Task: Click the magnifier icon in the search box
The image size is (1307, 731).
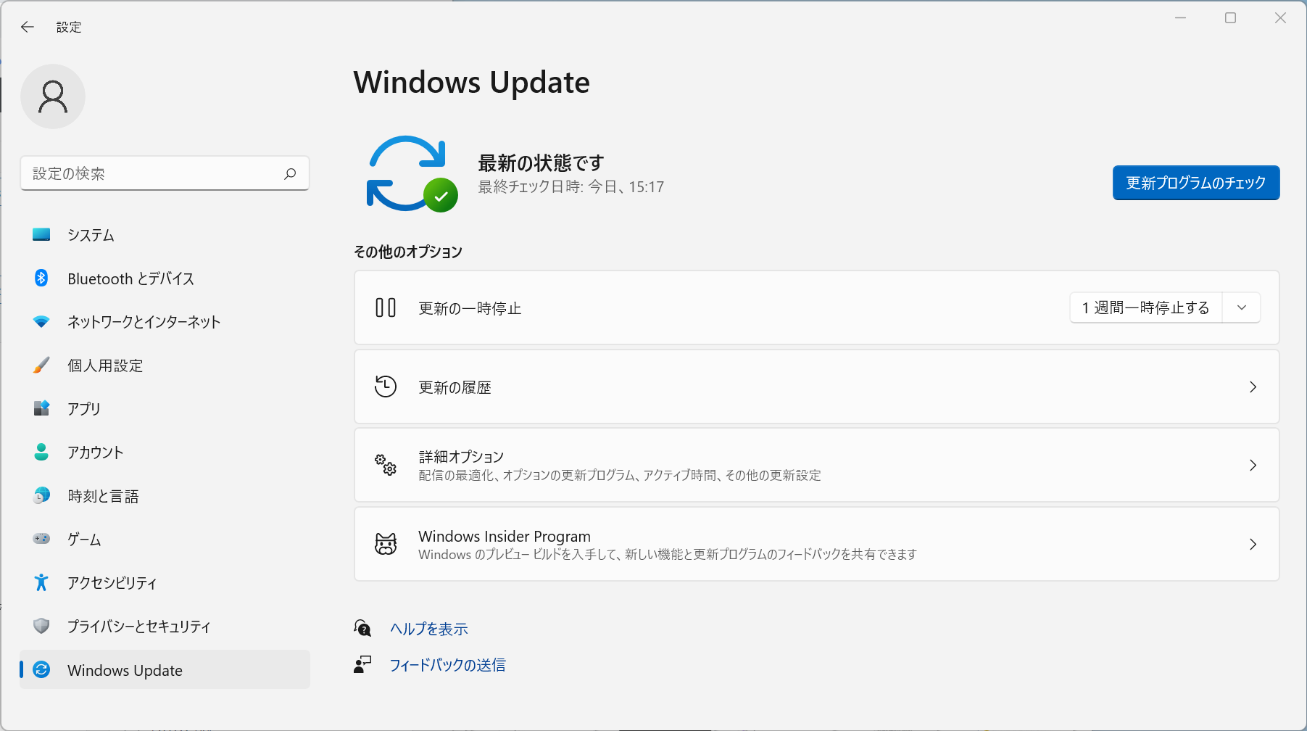Action: pos(290,173)
